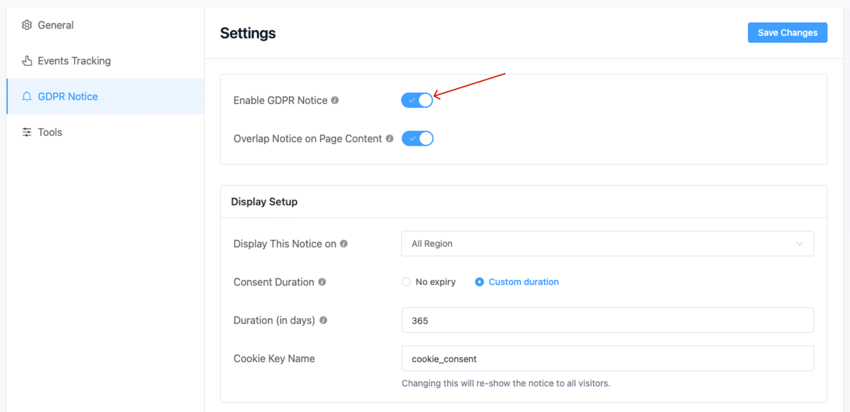Select the No expiry radio button

(406, 281)
